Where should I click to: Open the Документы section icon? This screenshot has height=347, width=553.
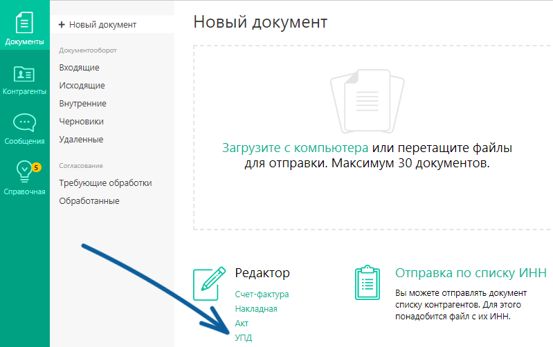tap(24, 23)
